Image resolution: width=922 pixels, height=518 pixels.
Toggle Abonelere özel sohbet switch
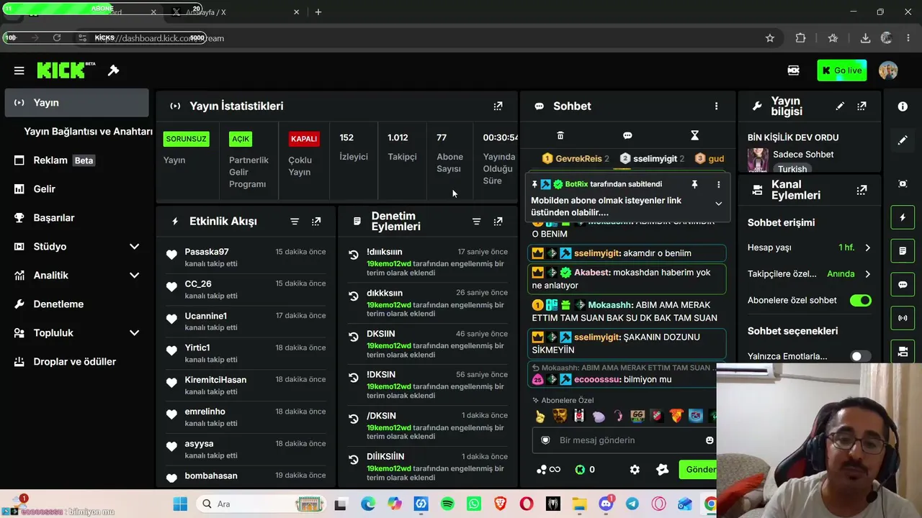click(x=860, y=301)
